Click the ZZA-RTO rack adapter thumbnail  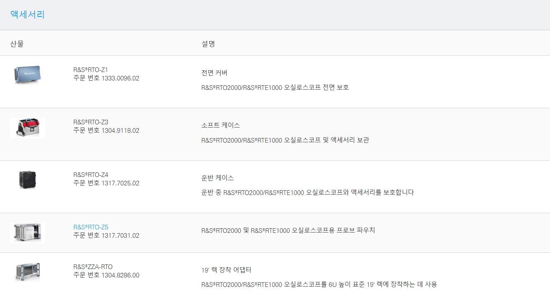click(27, 272)
